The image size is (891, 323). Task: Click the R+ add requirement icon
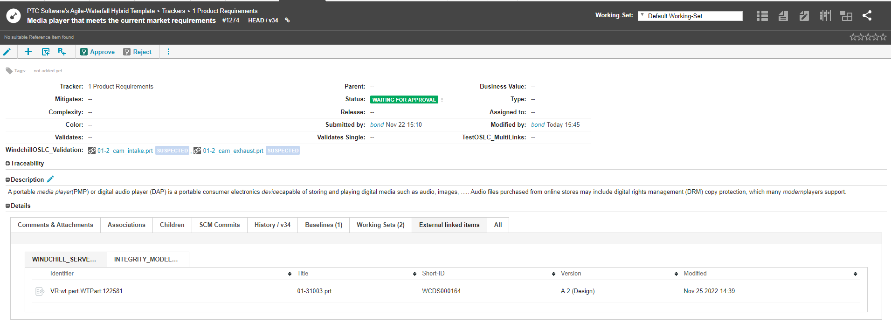[x=62, y=52]
